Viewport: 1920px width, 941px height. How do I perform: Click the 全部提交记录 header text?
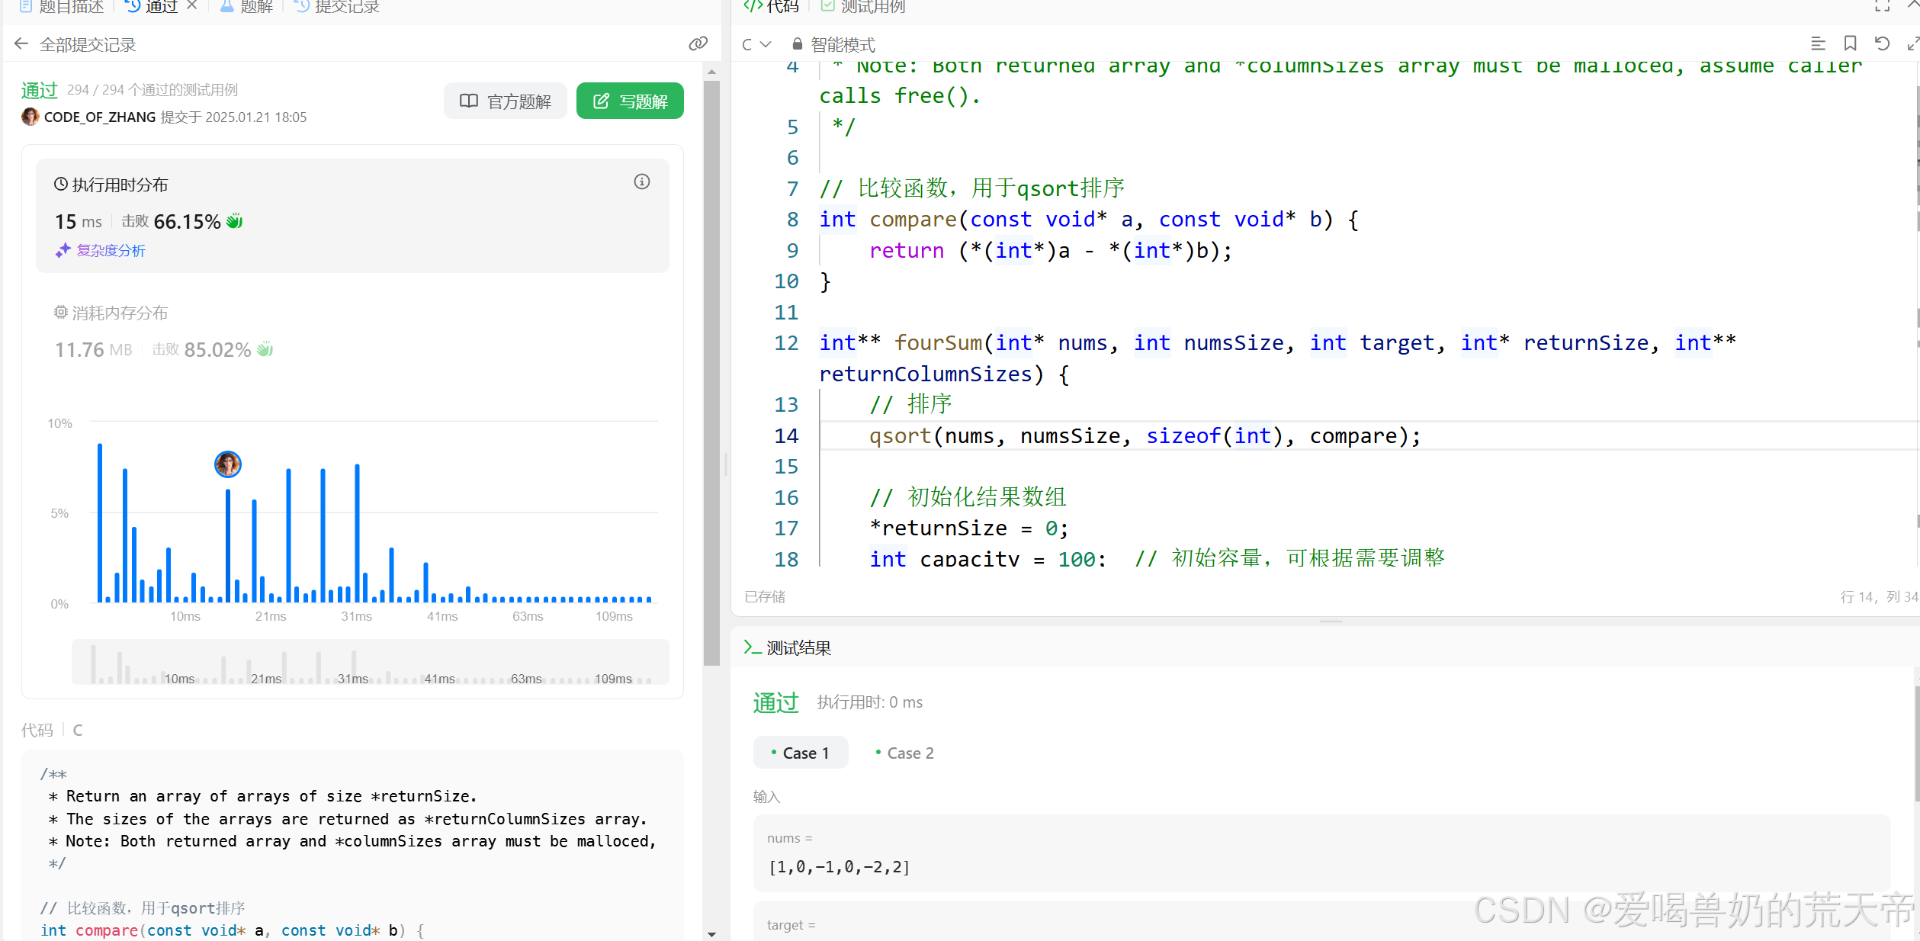point(88,44)
